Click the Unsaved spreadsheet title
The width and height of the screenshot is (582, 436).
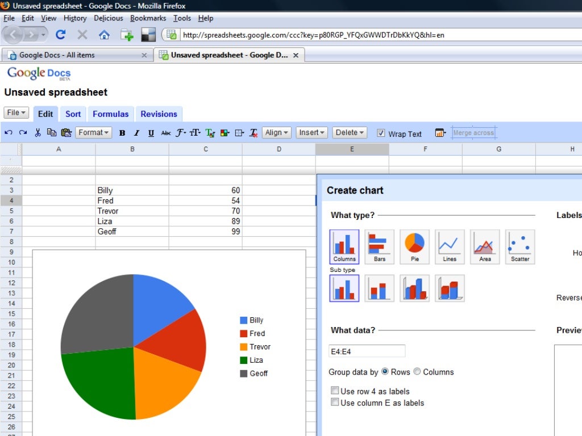(x=56, y=93)
